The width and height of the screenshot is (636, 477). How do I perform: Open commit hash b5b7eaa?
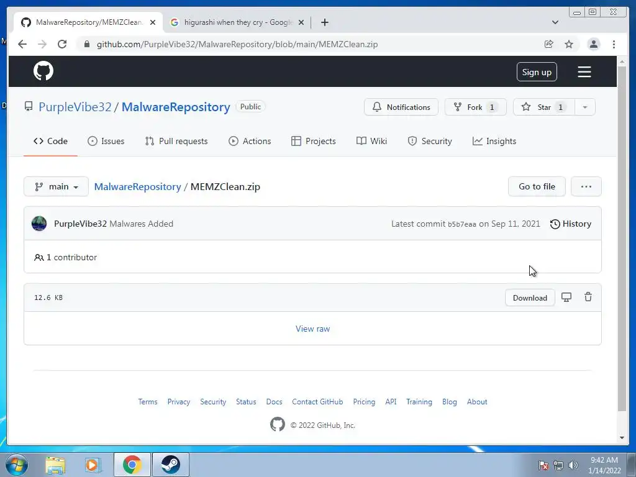coord(462,224)
